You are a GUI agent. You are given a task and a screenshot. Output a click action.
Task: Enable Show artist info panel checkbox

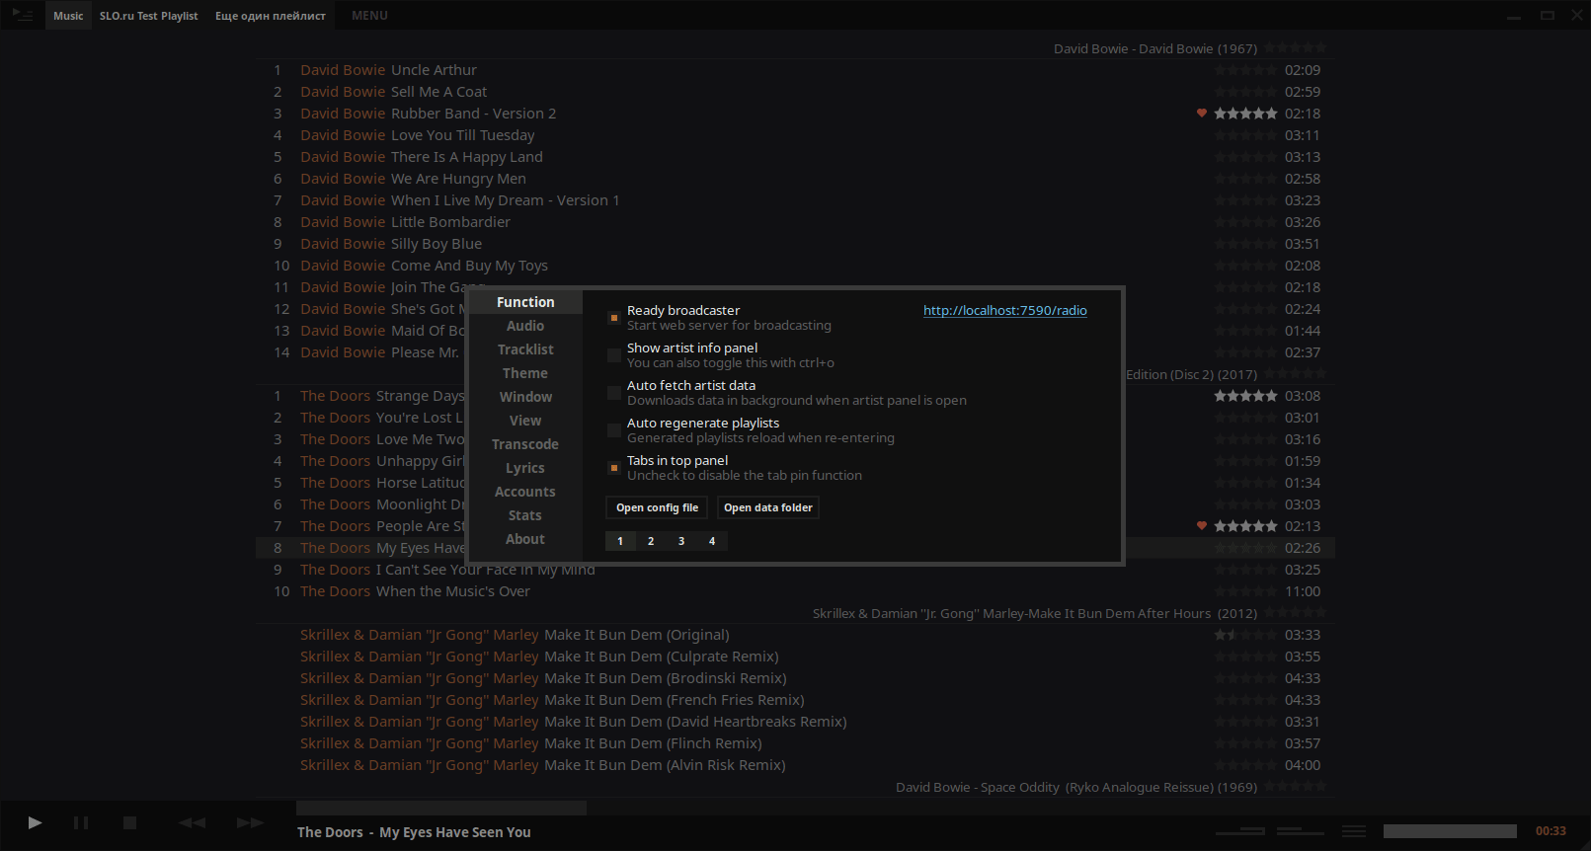click(x=614, y=355)
